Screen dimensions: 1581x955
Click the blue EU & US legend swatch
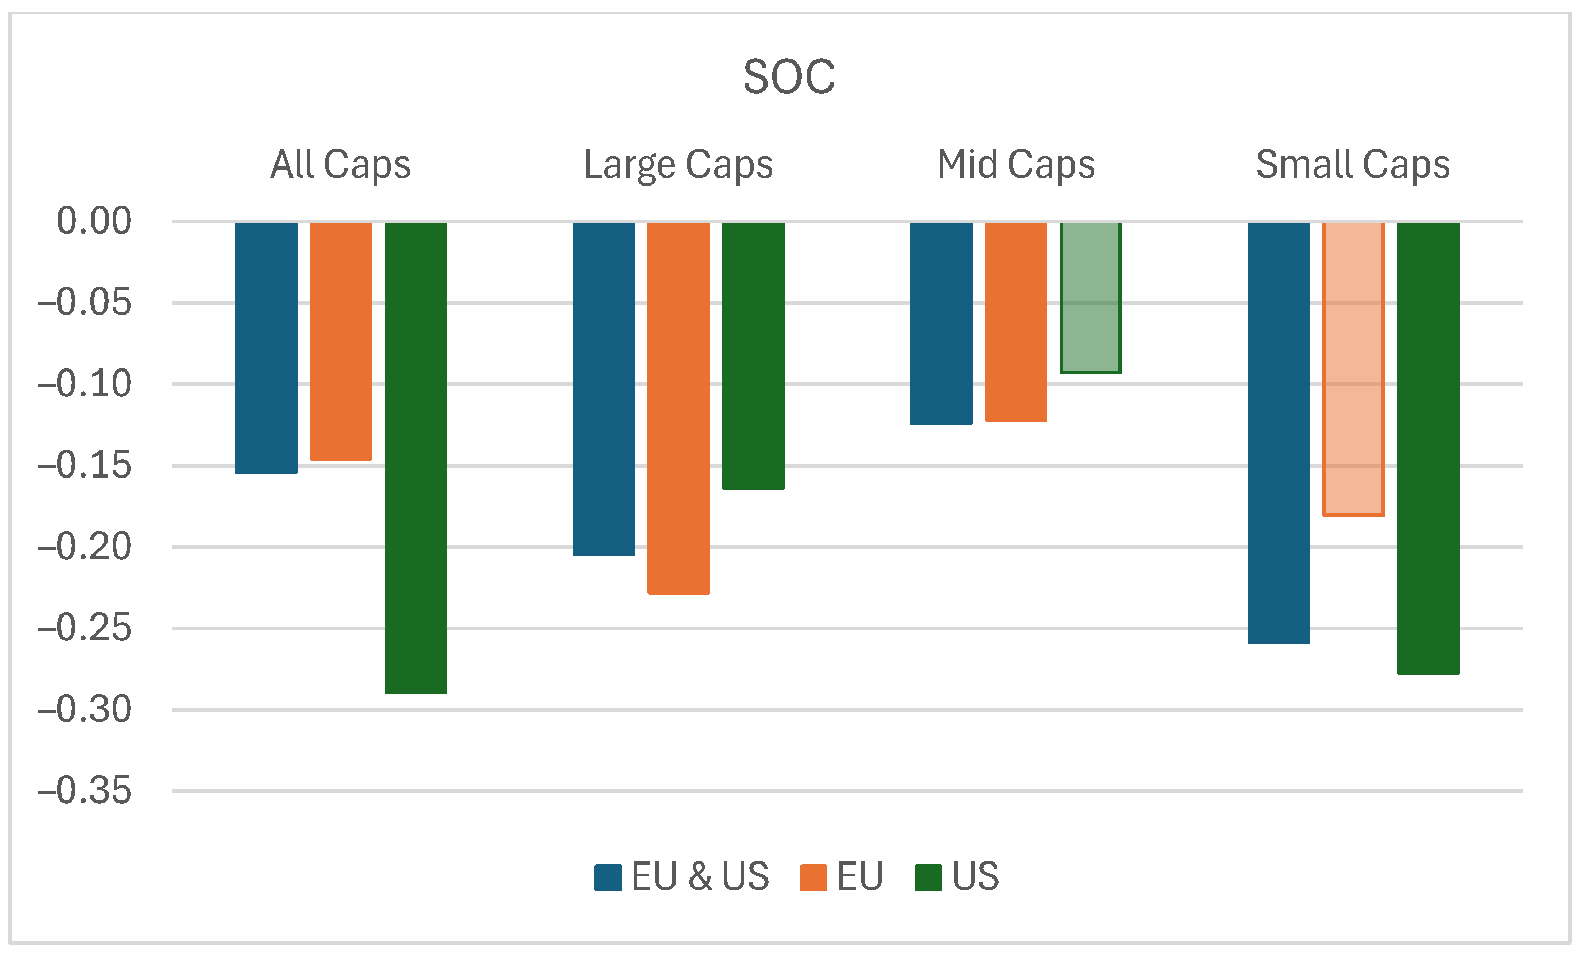point(607,877)
